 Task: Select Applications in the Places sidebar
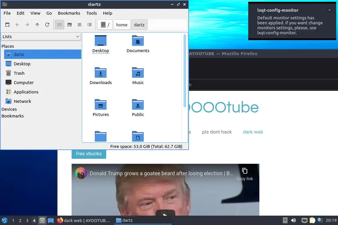click(43, 92)
